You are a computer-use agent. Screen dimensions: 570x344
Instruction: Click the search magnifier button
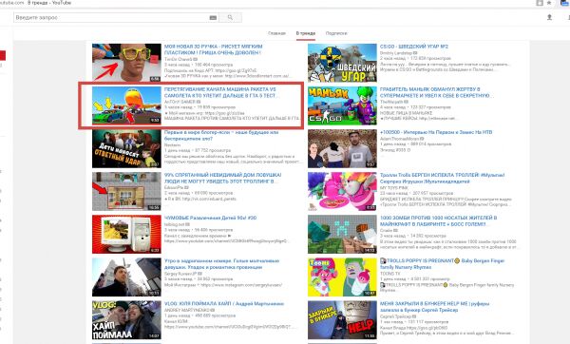[x=230, y=17]
